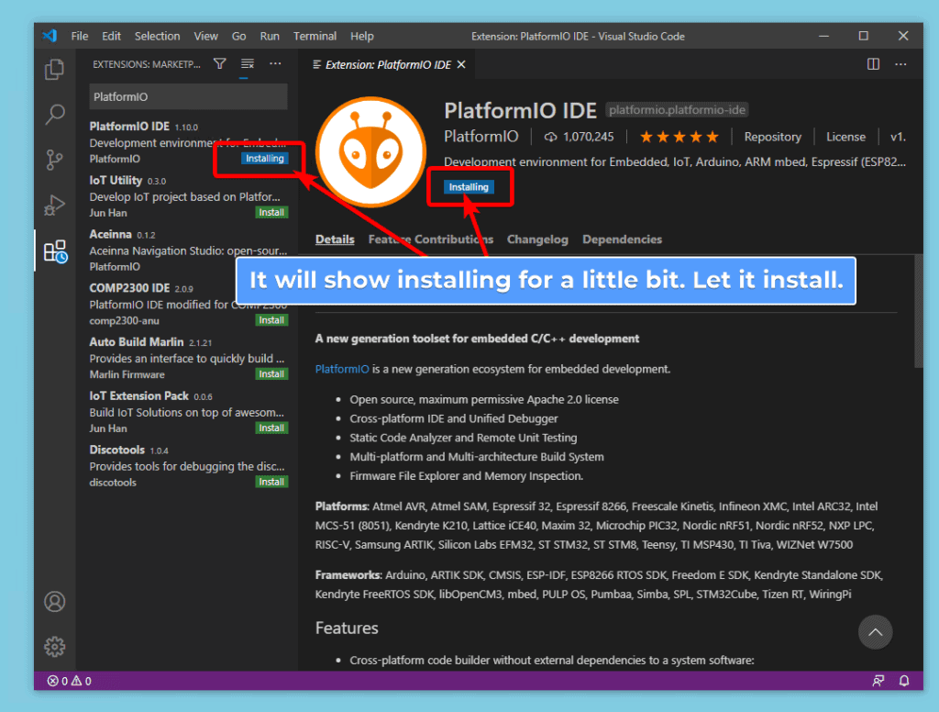Select Discotools in the extensions list
Image resolution: width=939 pixels, height=712 pixels.
coord(188,466)
